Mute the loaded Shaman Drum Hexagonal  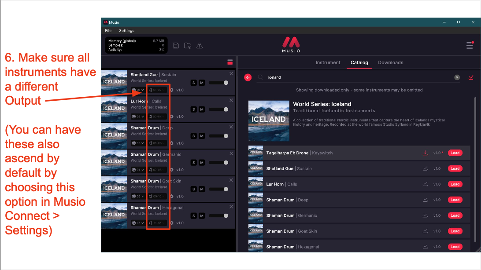pyautogui.click(x=202, y=216)
